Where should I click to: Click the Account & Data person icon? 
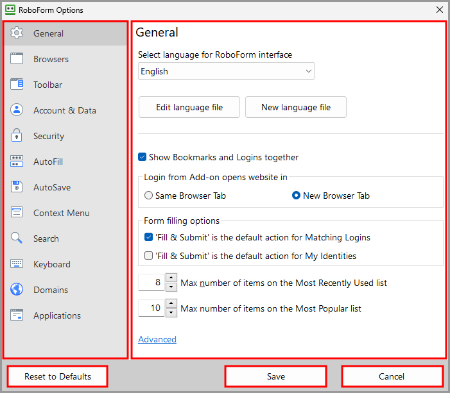[17, 110]
